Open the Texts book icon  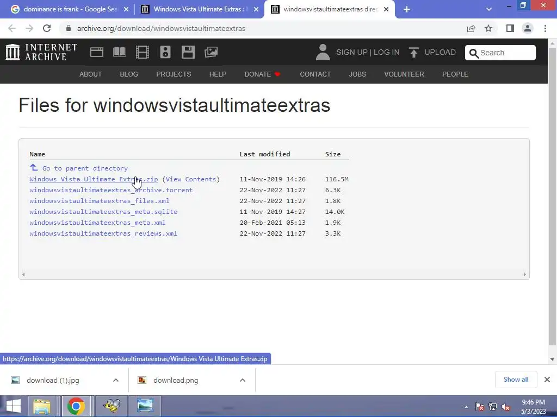[119, 52]
